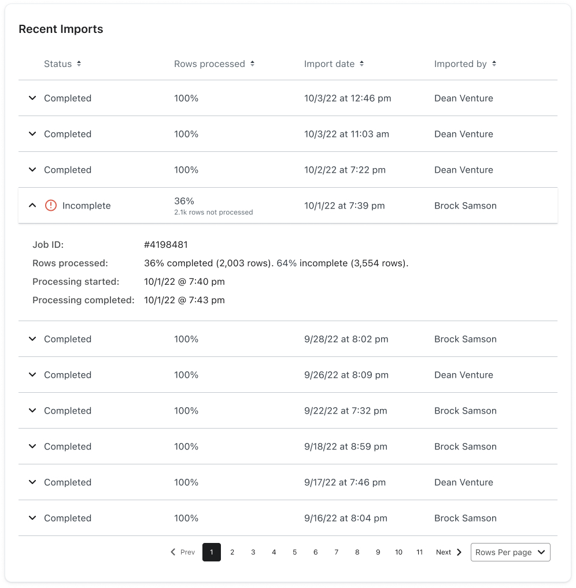Viewport: 576px width, 588px height.
Task: Click current page 1 button
Action: tap(212, 552)
